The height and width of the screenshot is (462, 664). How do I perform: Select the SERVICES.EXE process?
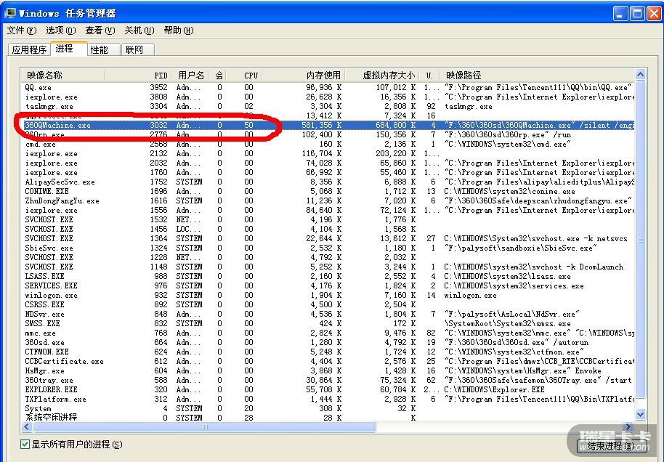pyautogui.click(x=328, y=285)
